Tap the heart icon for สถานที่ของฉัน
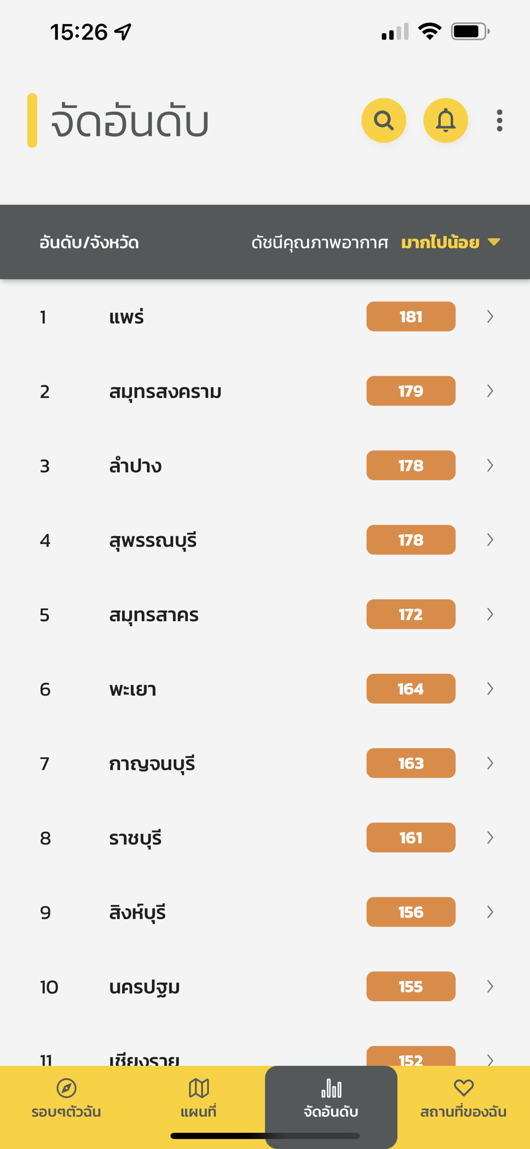This screenshot has height=1149, width=530. (x=463, y=1088)
